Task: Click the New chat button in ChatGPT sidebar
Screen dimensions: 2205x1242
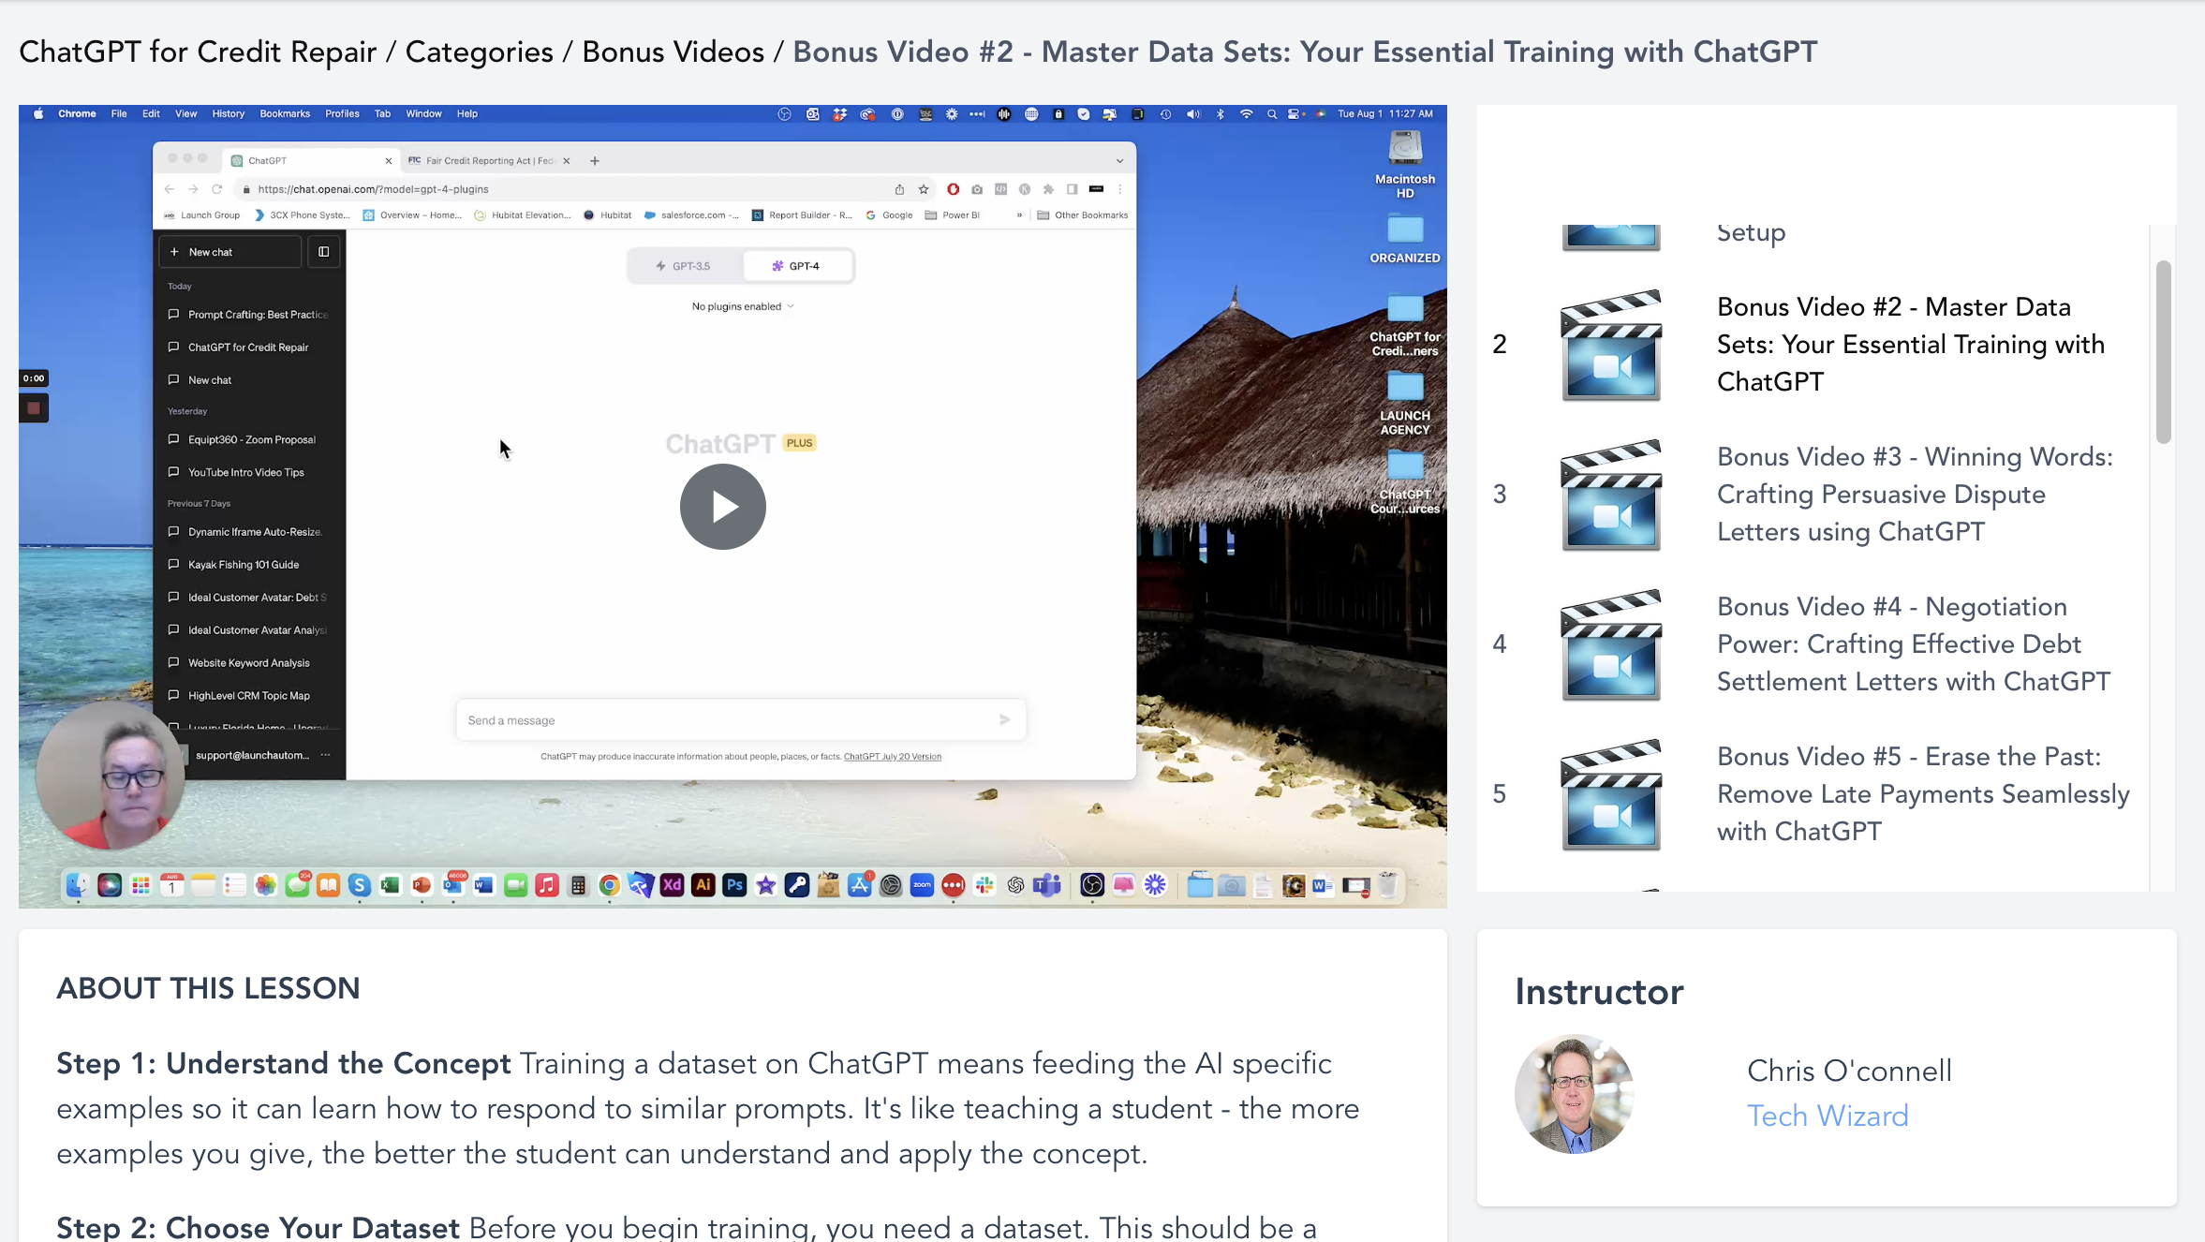Action: pos(230,252)
